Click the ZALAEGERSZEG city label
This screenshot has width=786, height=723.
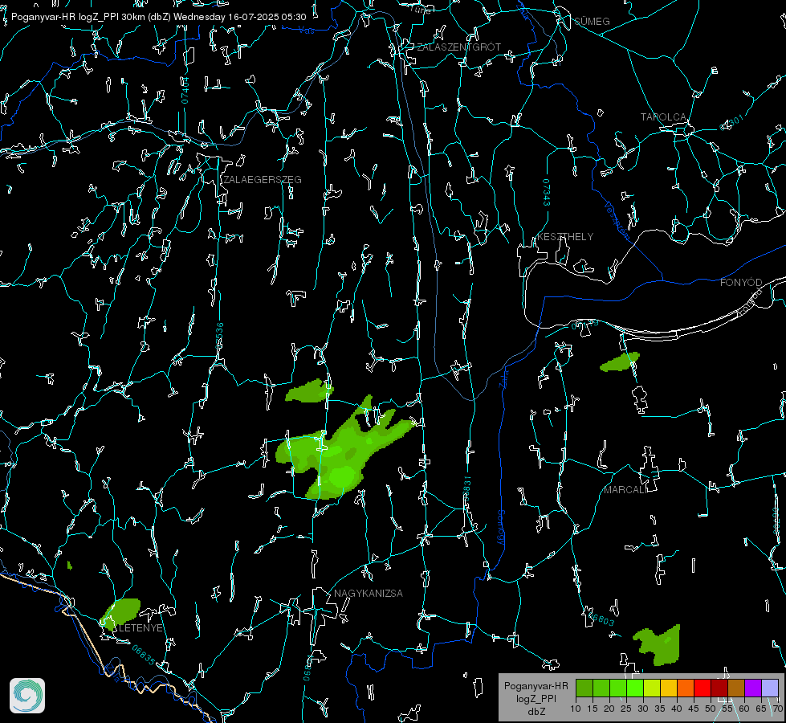coord(263,180)
